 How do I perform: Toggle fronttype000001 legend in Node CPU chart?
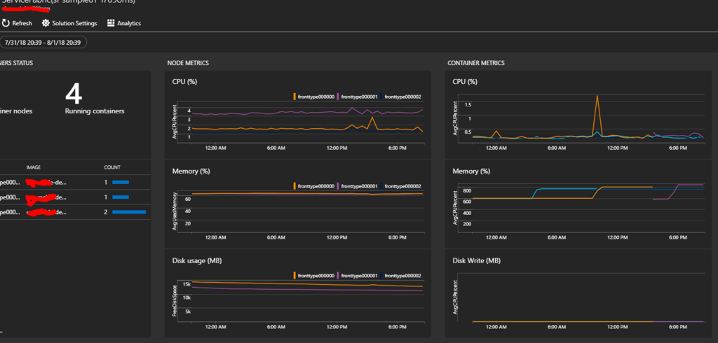[x=358, y=97]
